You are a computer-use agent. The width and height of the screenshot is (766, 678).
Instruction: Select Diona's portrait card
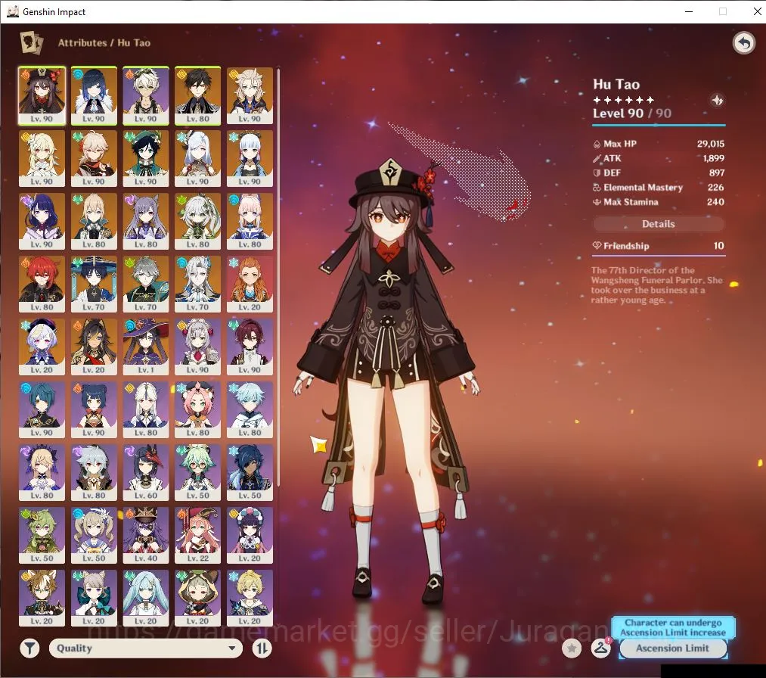click(198, 409)
